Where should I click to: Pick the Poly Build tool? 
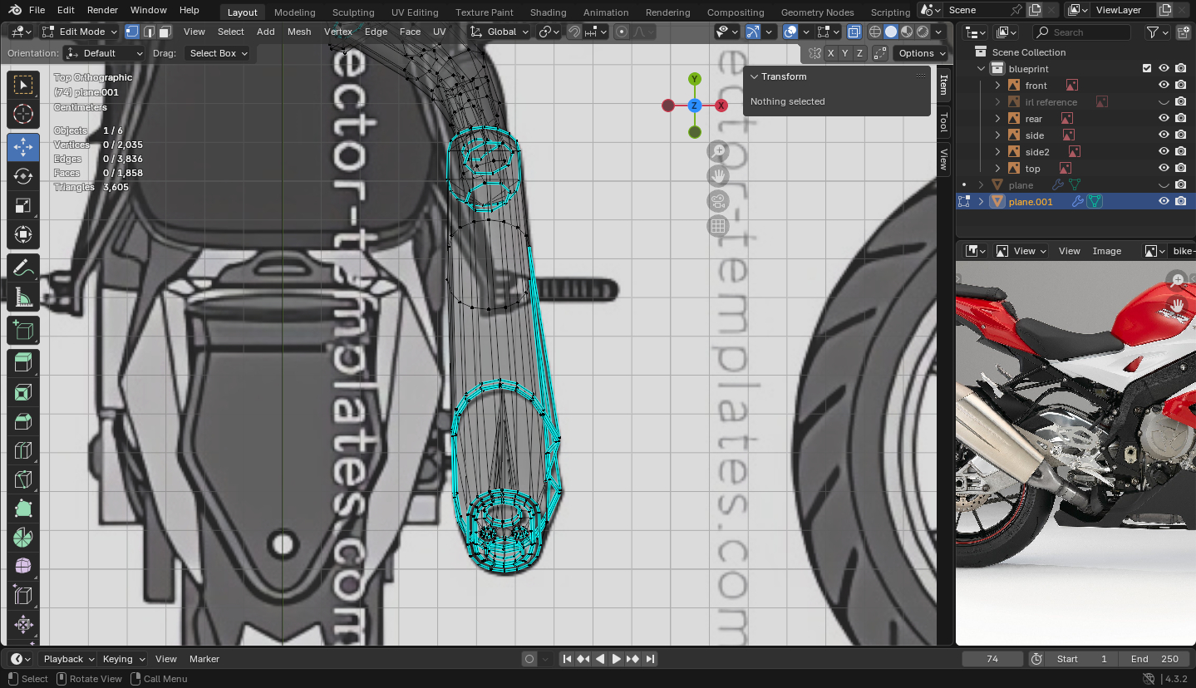(23, 509)
